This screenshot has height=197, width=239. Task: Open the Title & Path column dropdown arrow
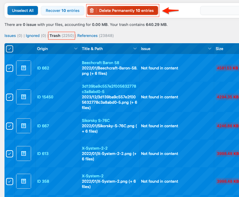tap(135, 49)
